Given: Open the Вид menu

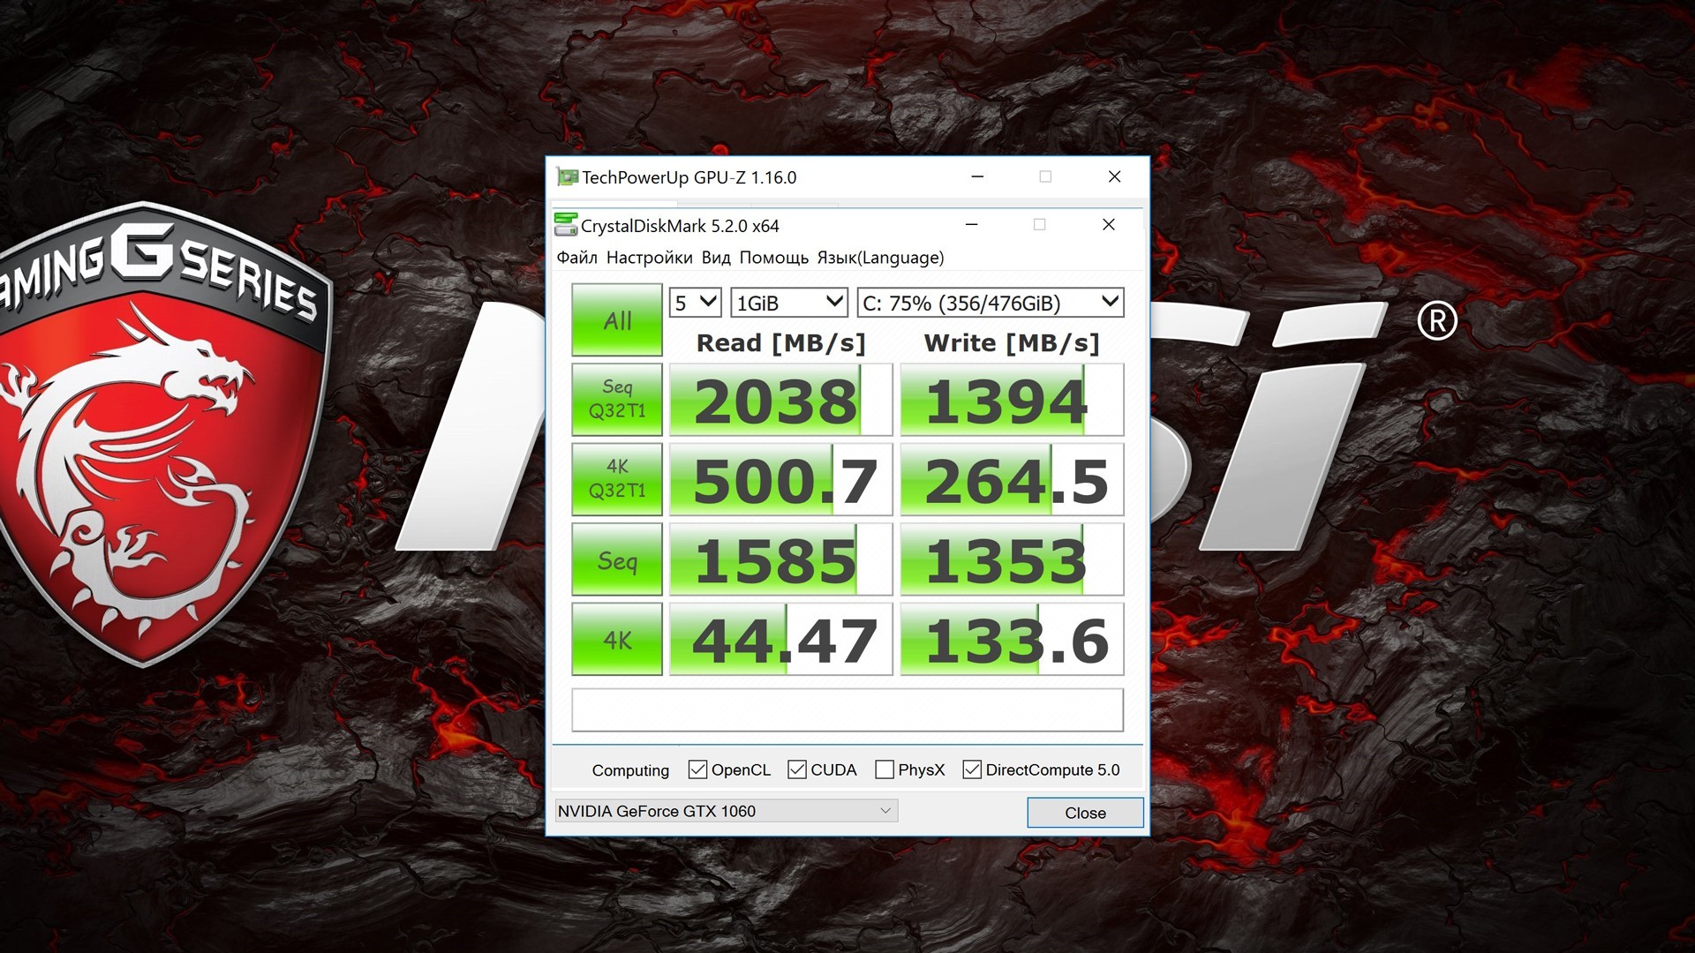Looking at the screenshot, I should pyautogui.click(x=716, y=258).
